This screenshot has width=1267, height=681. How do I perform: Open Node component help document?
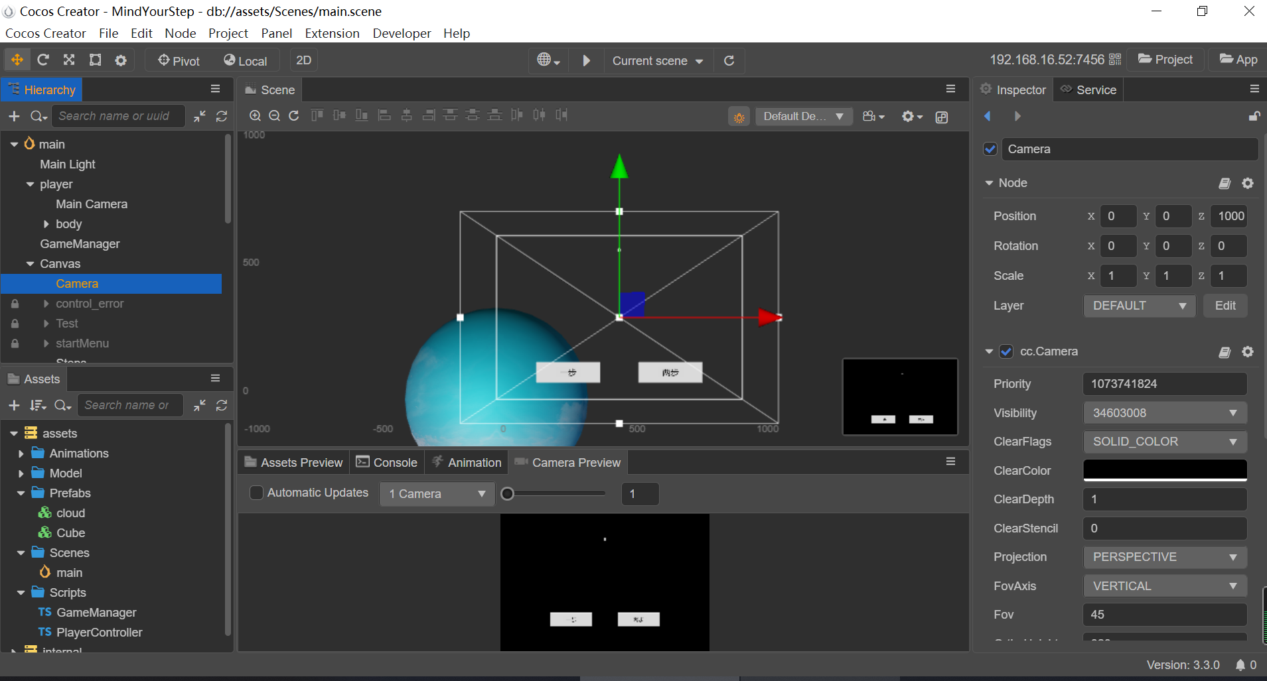tap(1225, 183)
